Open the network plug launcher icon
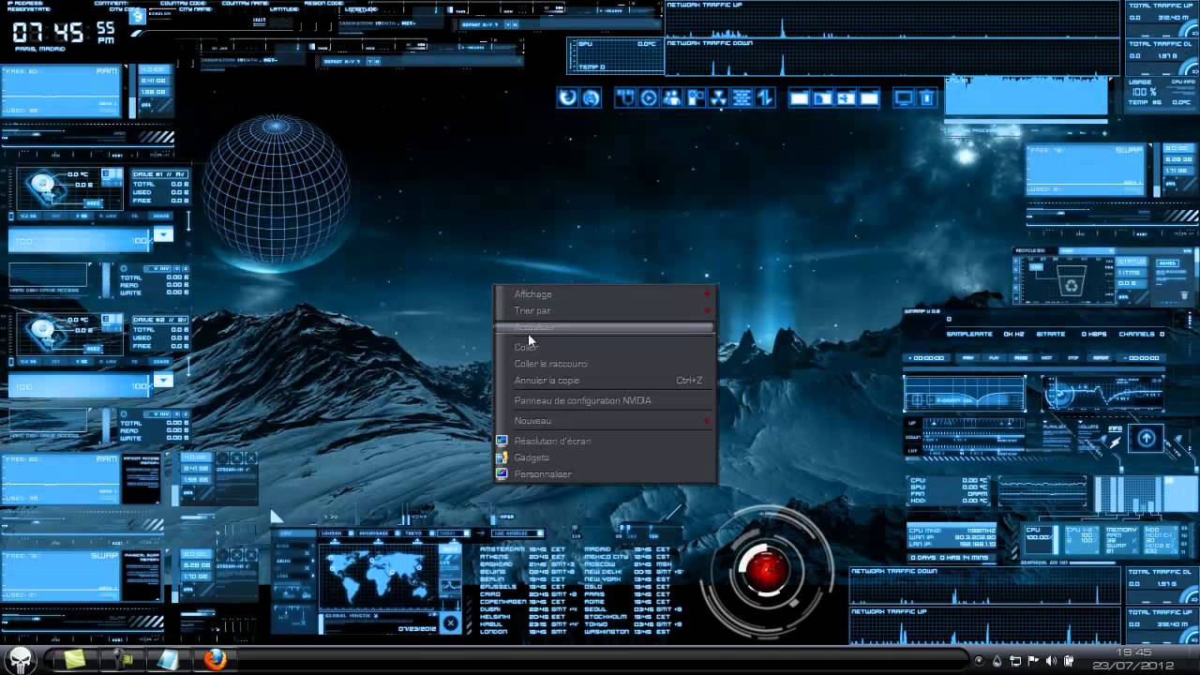This screenshot has height=675, width=1200. [625, 97]
